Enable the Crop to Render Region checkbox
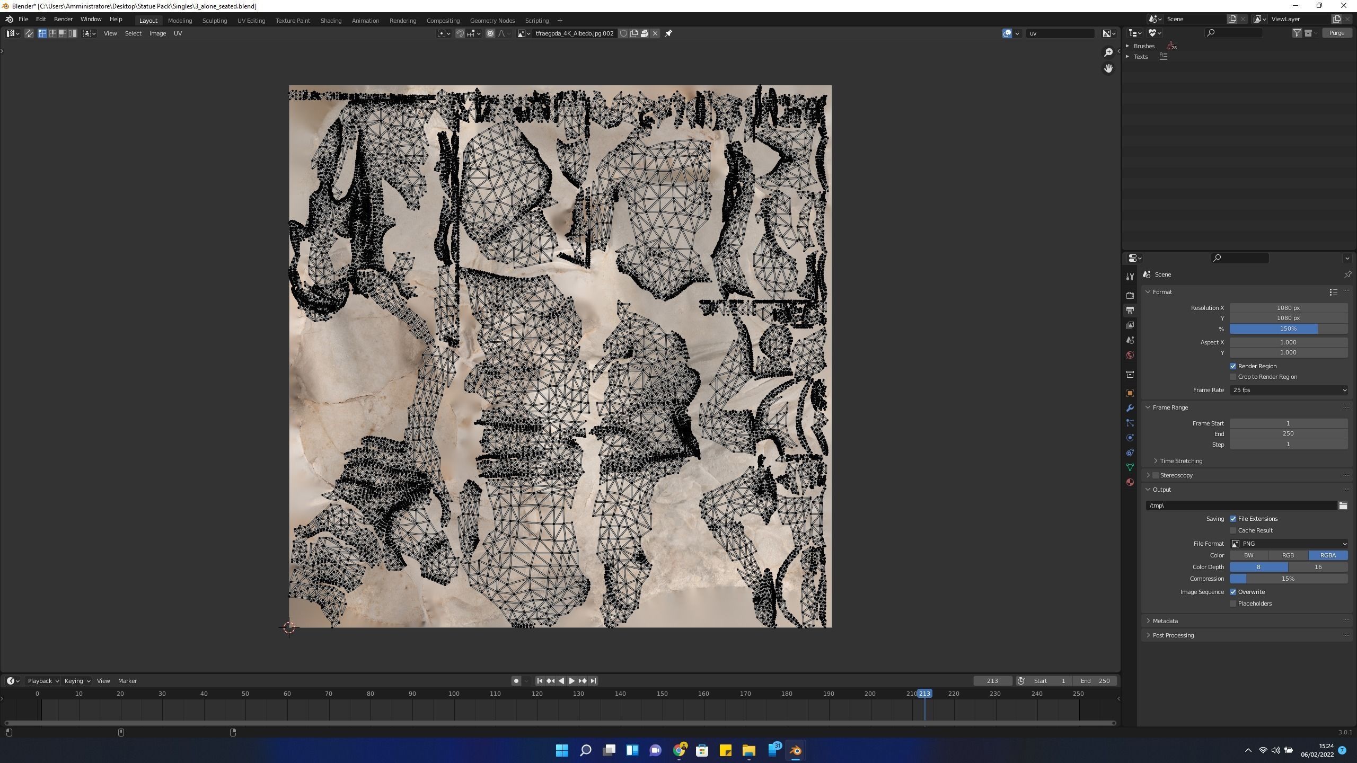The height and width of the screenshot is (763, 1357). (x=1233, y=377)
